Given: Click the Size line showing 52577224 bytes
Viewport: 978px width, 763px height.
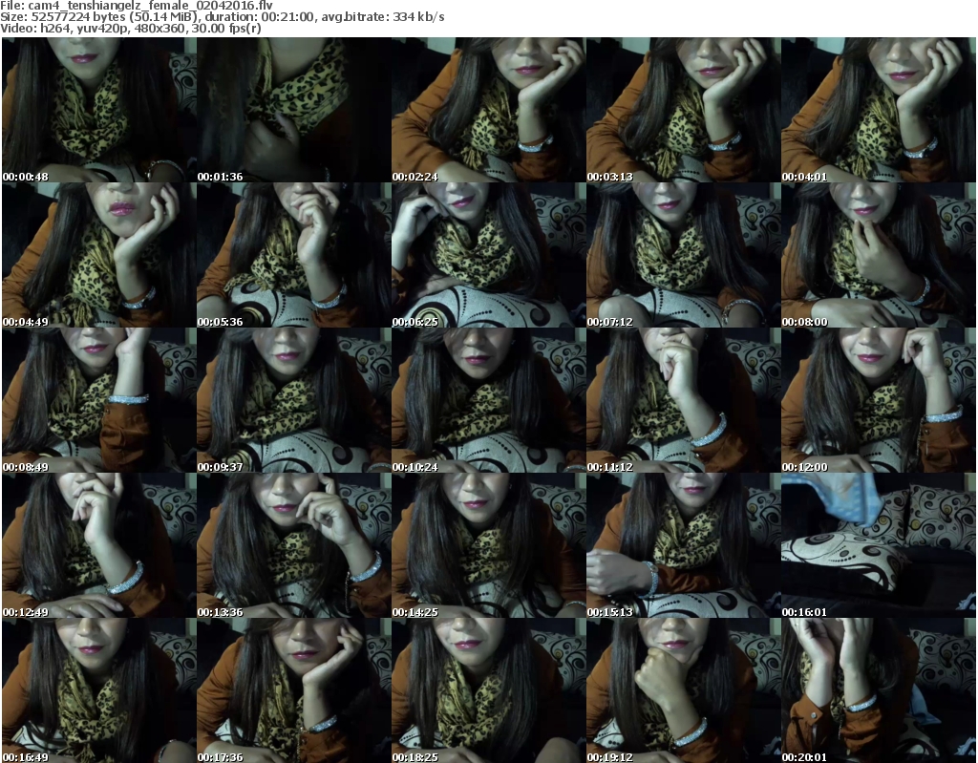Looking at the screenshot, I should point(222,17).
